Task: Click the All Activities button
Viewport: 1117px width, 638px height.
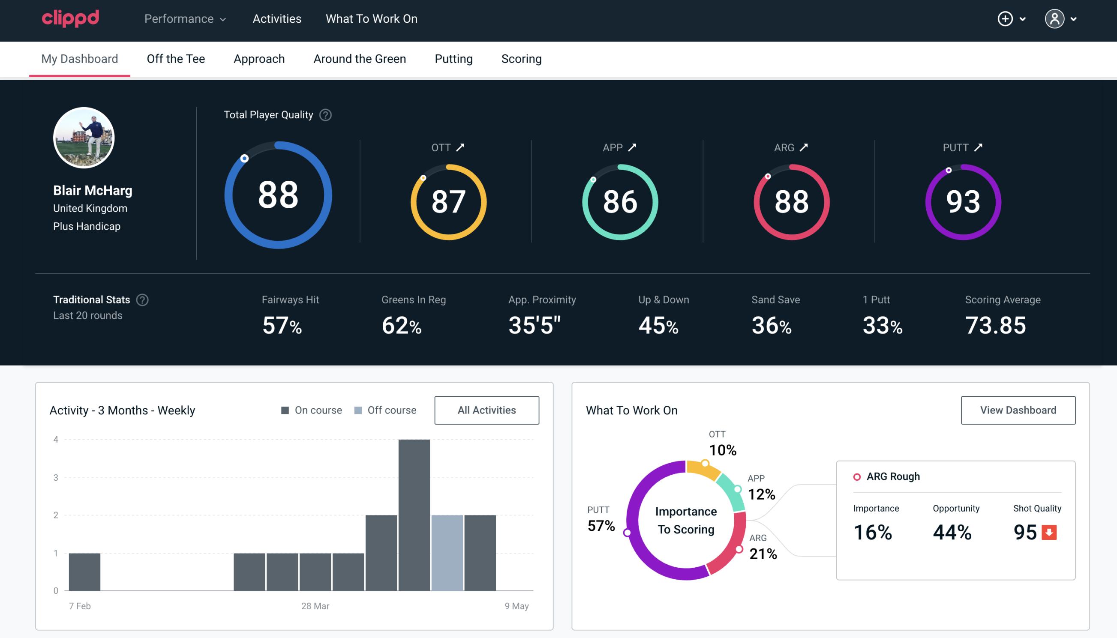Action: tap(487, 410)
